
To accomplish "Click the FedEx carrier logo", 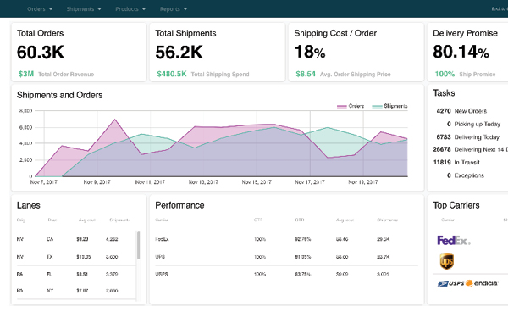I will pyautogui.click(x=454, y=240).
